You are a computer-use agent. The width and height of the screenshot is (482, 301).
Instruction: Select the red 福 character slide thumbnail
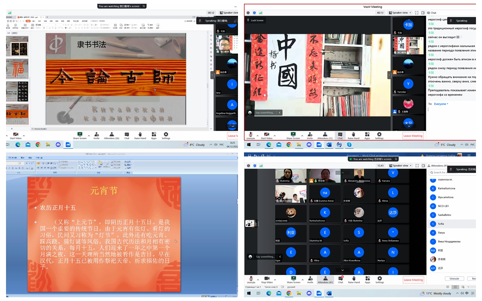click(x=17, y=68)
